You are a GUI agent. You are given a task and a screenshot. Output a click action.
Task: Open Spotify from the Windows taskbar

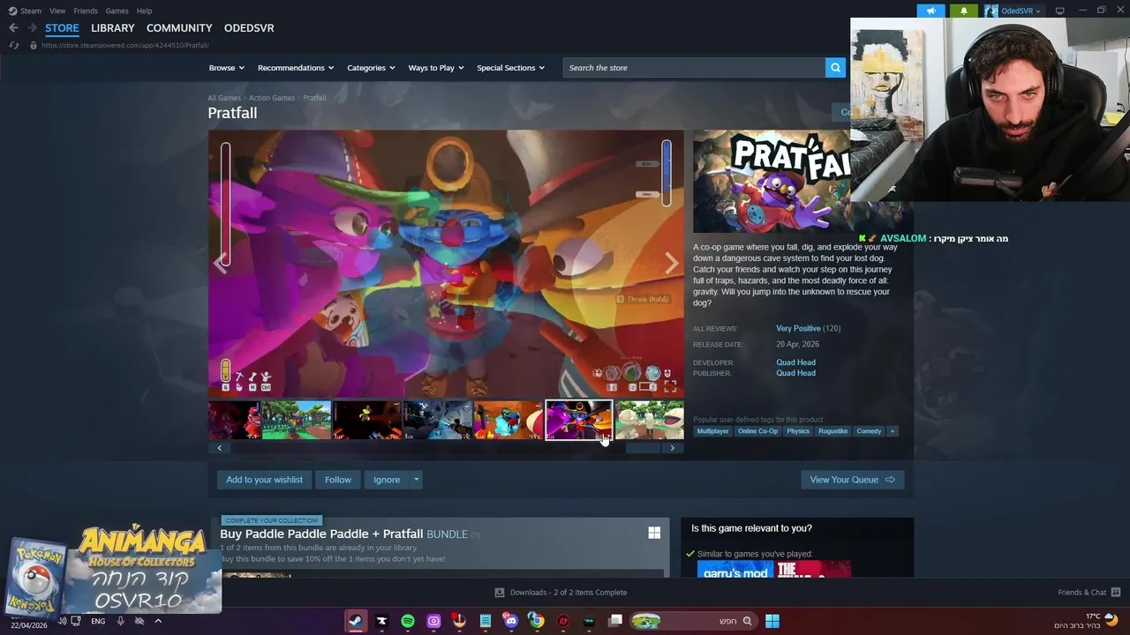coord(408,621)
